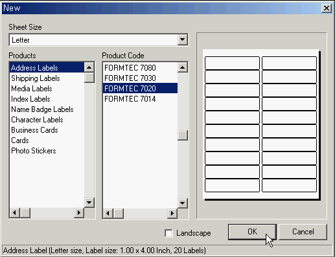
Task: Click Products vertical scrollbar thumb
Action: tap(89, 78)
